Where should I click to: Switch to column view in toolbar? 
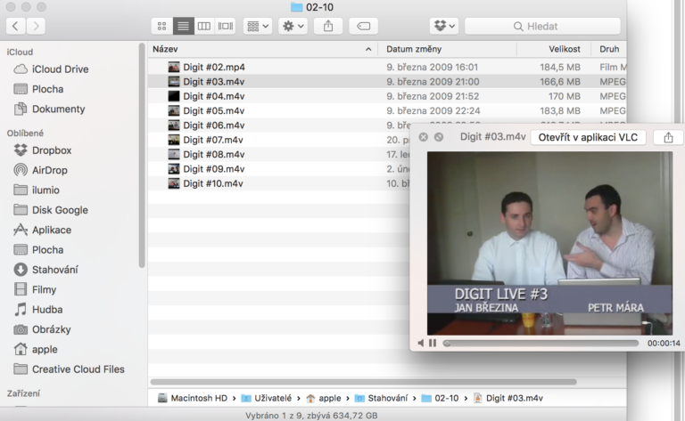click(x=204, y=27)
